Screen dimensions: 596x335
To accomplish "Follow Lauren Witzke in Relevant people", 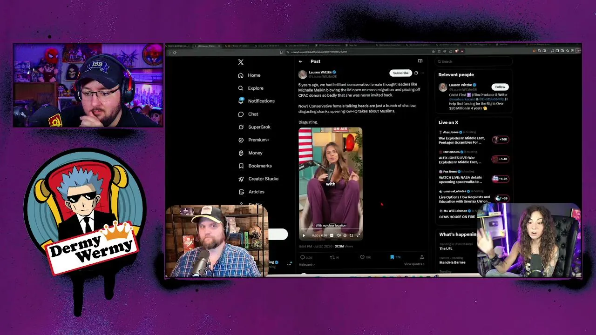I will [500, 87].
